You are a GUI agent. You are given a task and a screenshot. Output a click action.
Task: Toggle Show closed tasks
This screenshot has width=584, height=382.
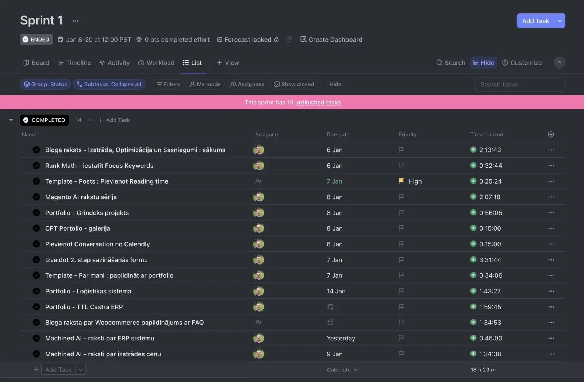tap(294, 84)
